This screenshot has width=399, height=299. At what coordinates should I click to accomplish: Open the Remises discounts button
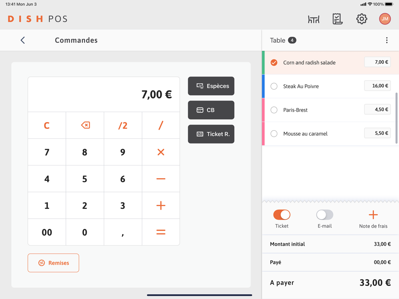[x=53, y=263]
